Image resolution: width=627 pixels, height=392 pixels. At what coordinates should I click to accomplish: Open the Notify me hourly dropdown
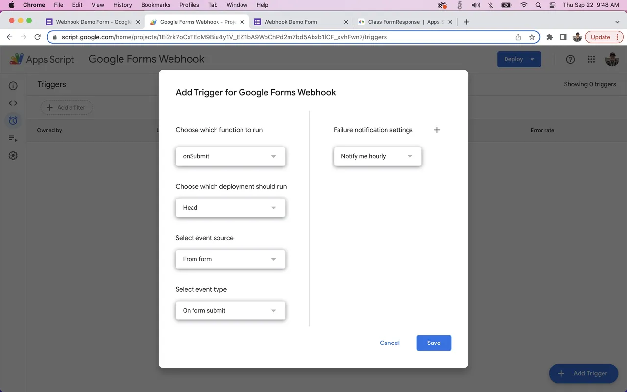pos(377,156)
